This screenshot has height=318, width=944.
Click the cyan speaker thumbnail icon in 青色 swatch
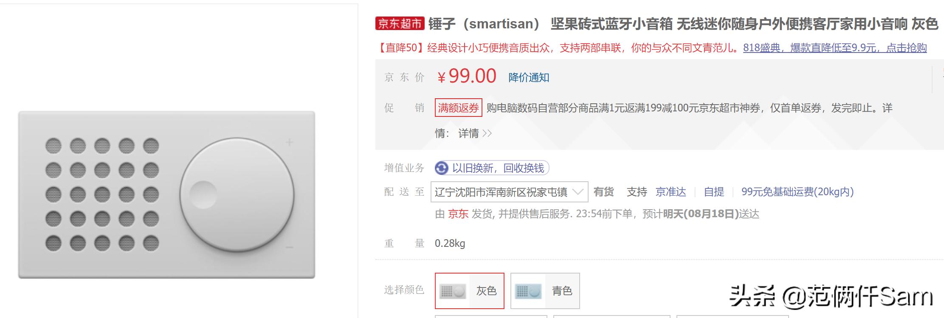[x=528, y=291]
